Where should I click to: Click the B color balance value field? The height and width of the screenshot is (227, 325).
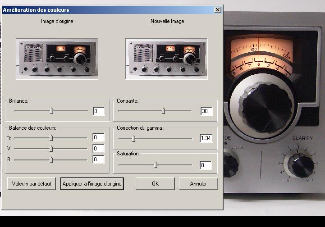[x=98, y=159]
